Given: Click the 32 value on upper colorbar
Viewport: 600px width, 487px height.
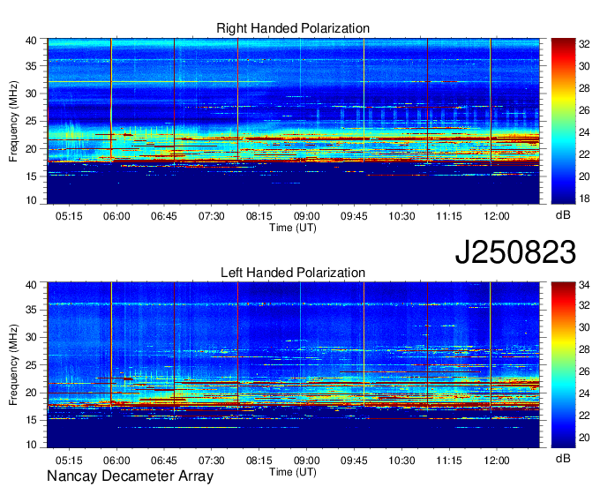Looking at the screenshot, I should (584, 44).
